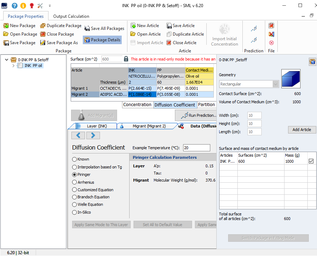
Task: Open Package from the ribbon
Action: tap(20, 34)
